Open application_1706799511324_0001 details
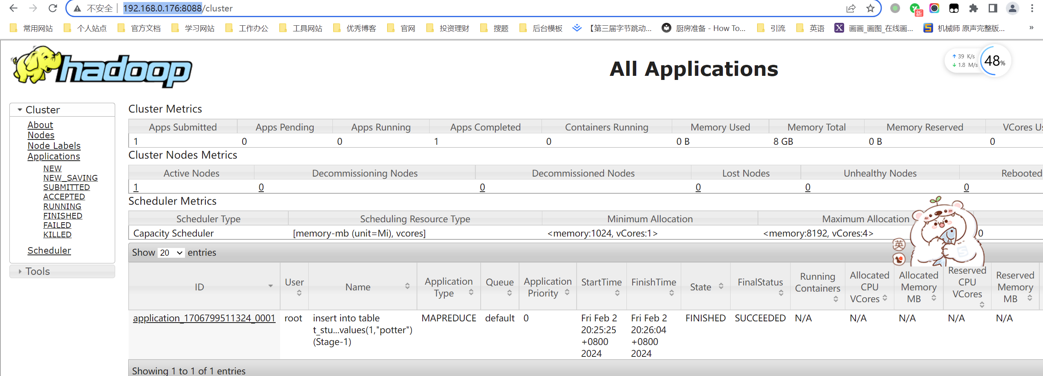Viewport: 1043px width, 376px height. tap(204, 318)
